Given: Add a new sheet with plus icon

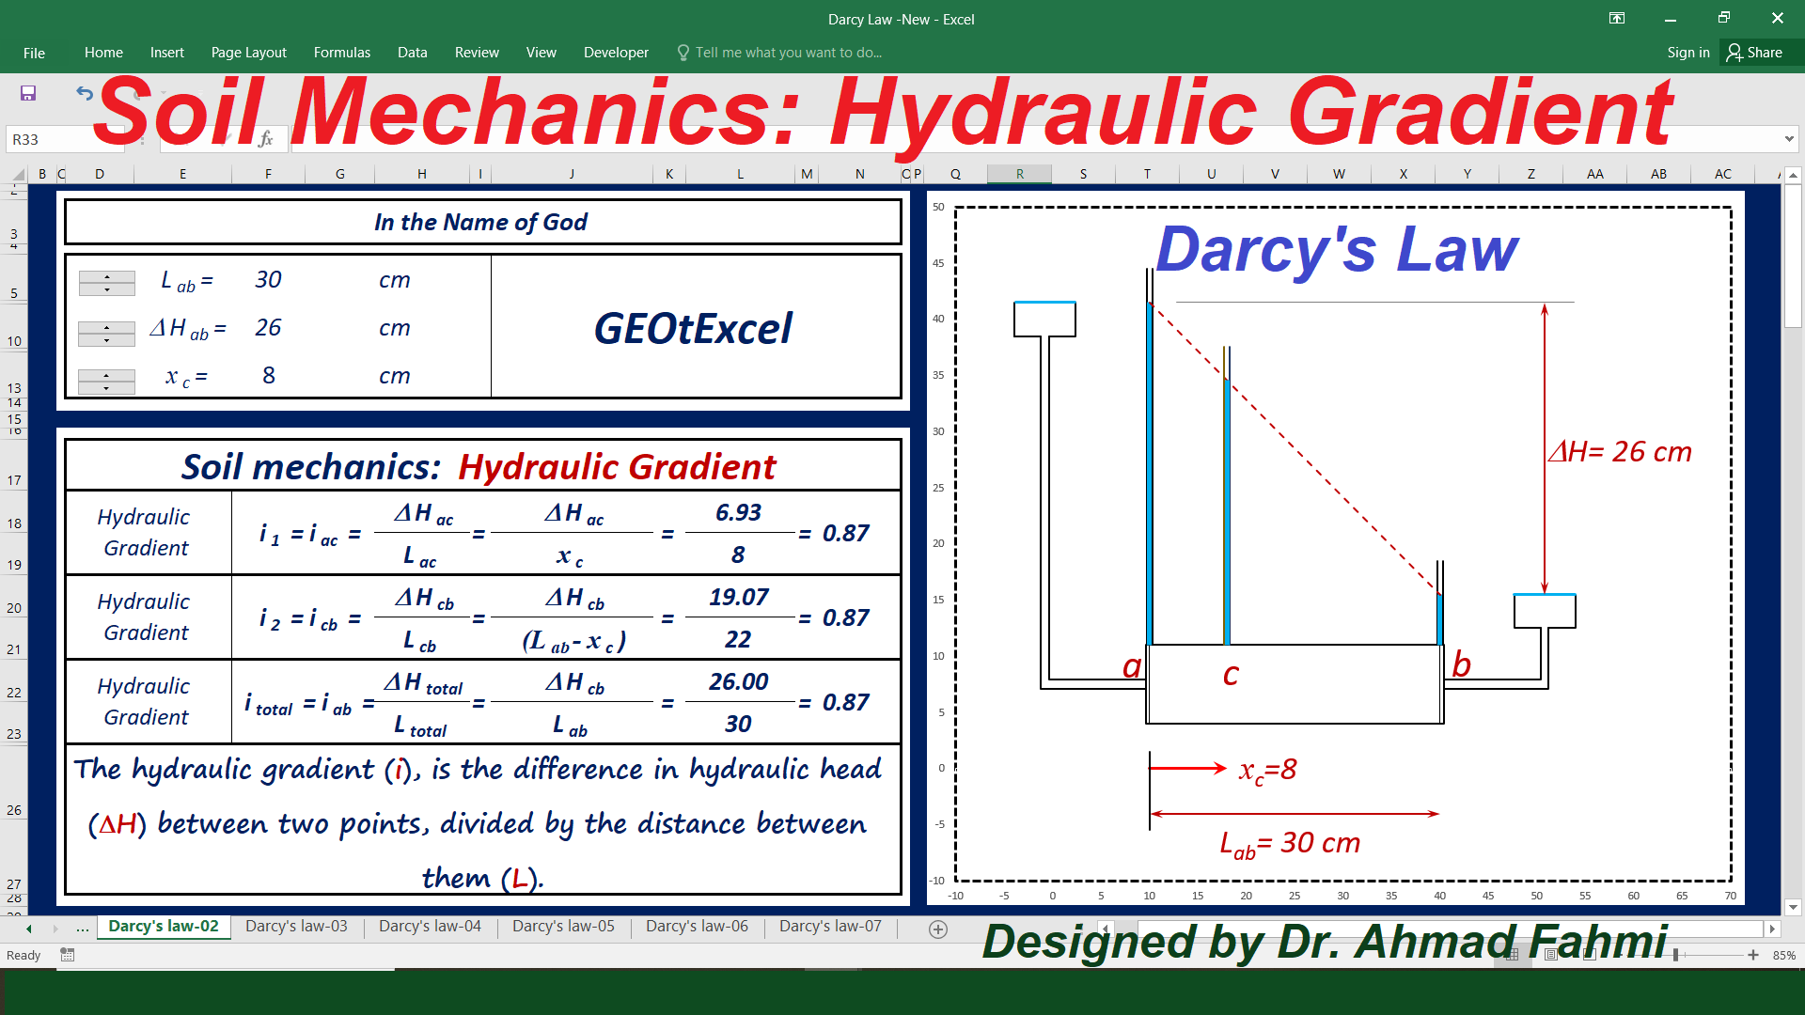Looking at the screenshot, I should coord(937,929).
